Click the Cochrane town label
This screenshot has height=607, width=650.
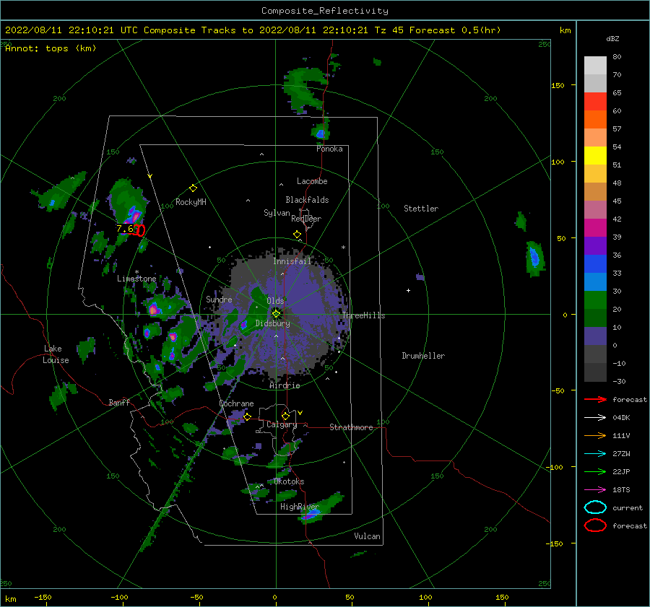[x=236, y=403]
